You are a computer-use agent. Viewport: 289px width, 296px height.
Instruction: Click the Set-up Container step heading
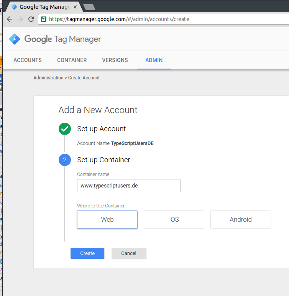(x=103, y=160)
